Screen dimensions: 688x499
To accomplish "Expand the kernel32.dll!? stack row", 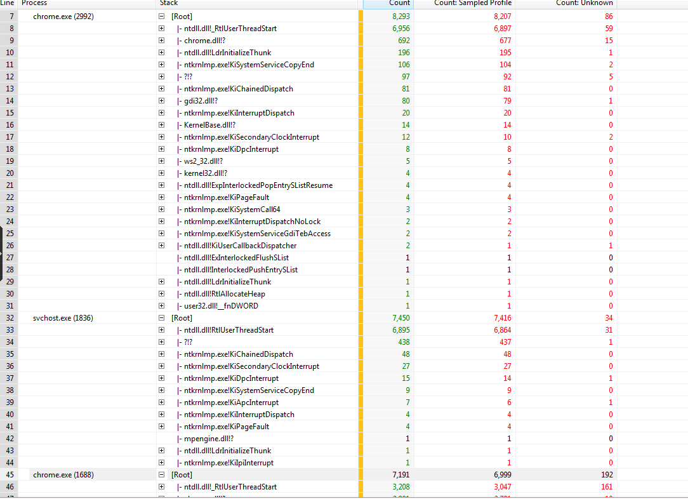I will pos(161,173).
